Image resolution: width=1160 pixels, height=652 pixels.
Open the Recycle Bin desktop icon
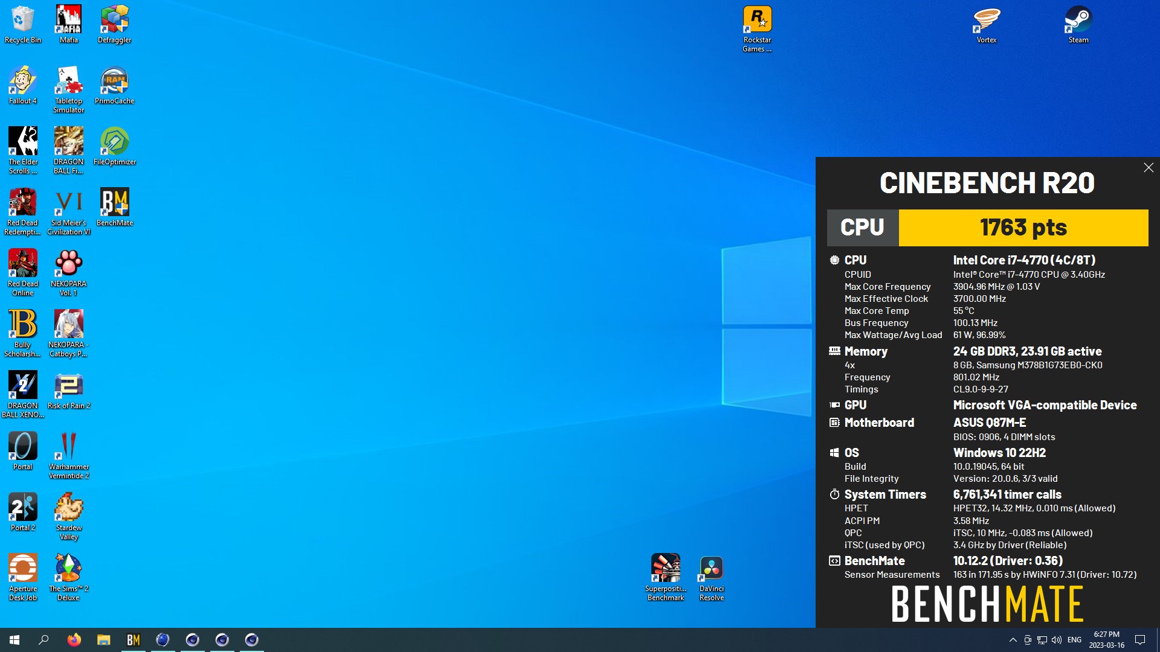click(x=23, y=25)
